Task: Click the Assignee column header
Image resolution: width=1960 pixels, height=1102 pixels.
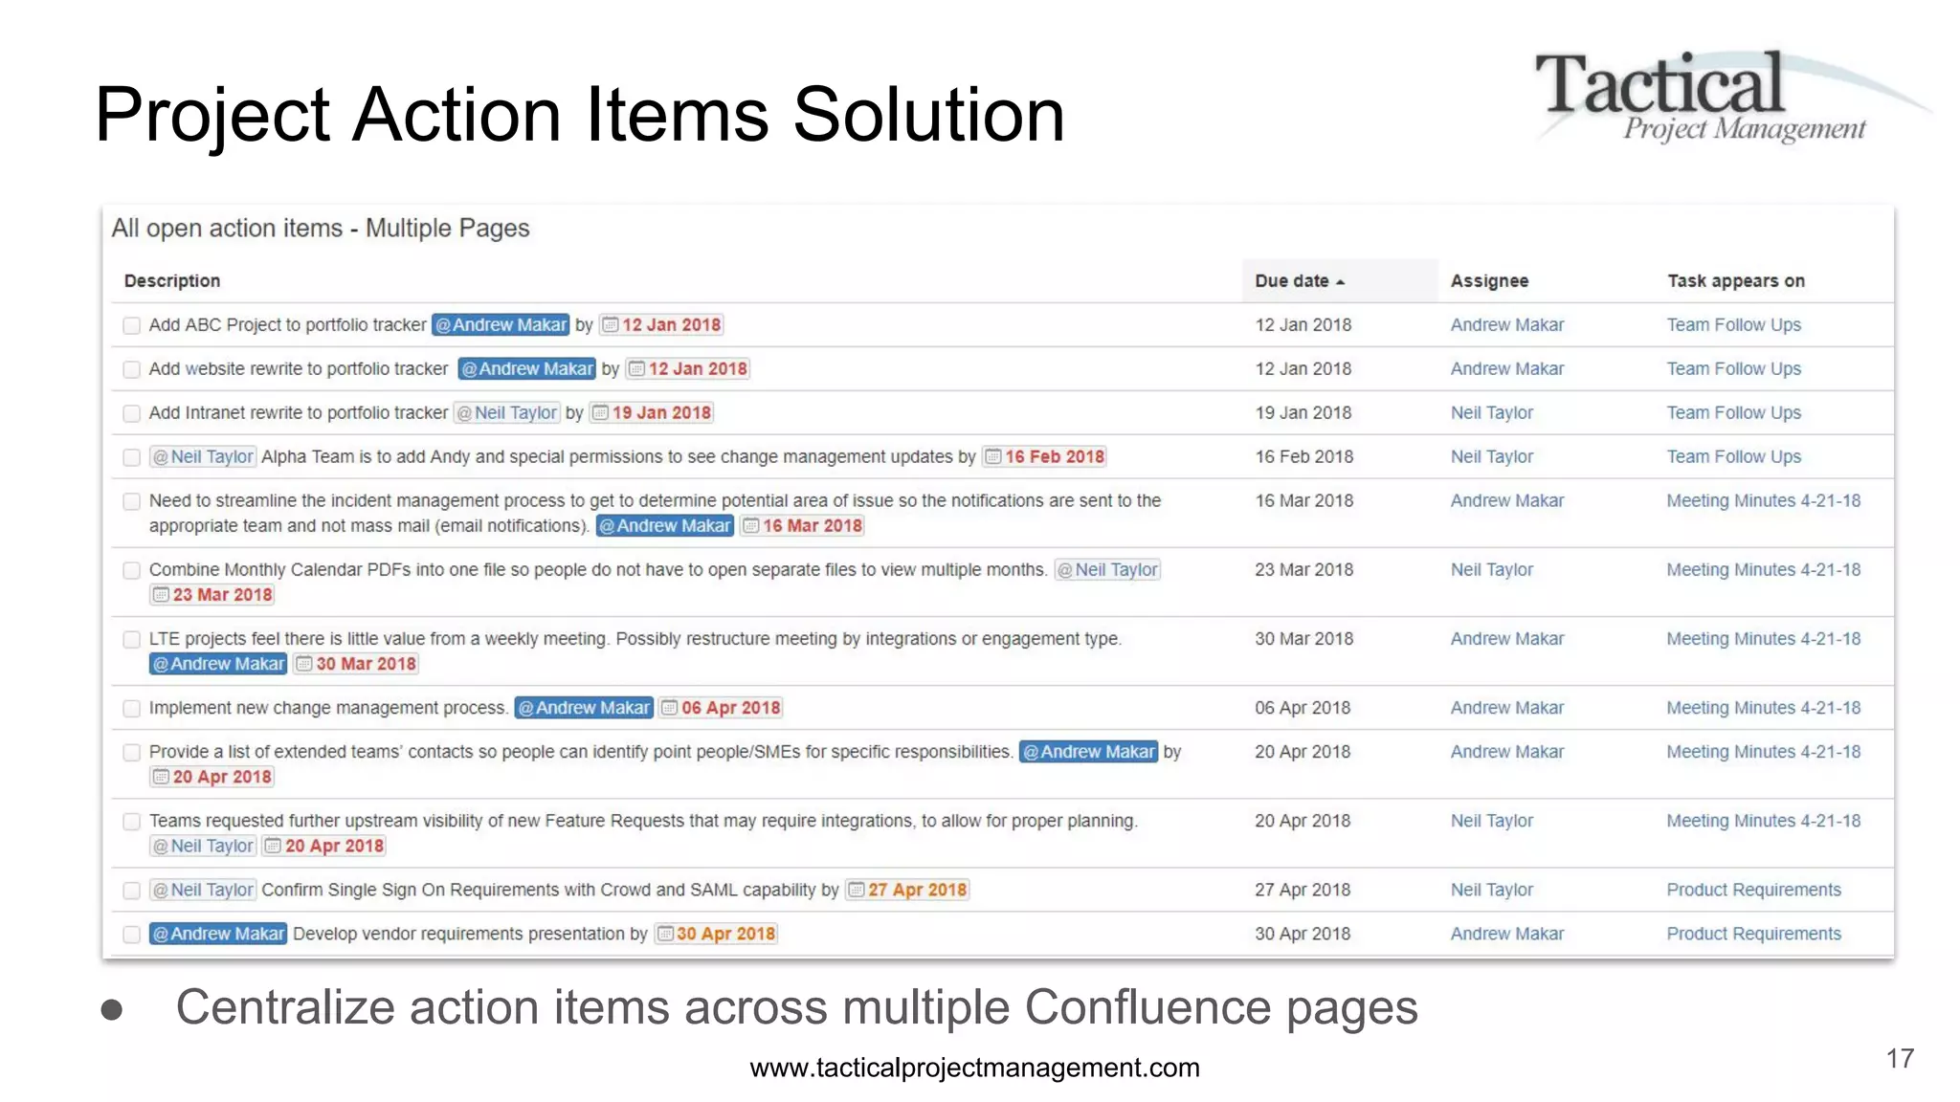Action: (1489, 281)
